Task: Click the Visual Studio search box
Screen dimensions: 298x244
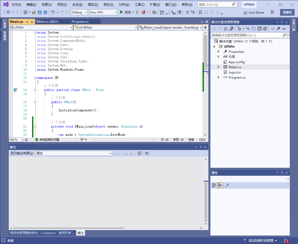Action: 217,4
